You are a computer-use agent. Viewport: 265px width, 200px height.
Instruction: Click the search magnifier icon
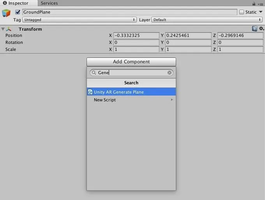[94, 73]
